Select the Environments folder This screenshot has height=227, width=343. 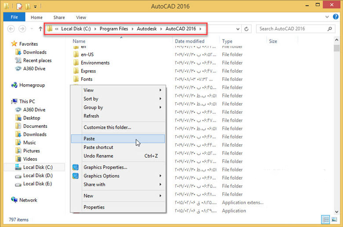(x=91, y=63)
